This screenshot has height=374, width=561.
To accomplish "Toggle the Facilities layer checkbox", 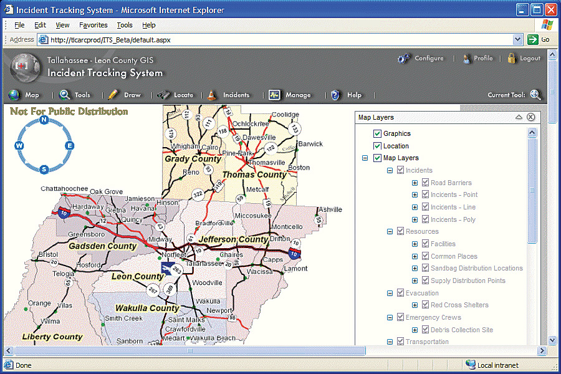I will click(425, 244).
